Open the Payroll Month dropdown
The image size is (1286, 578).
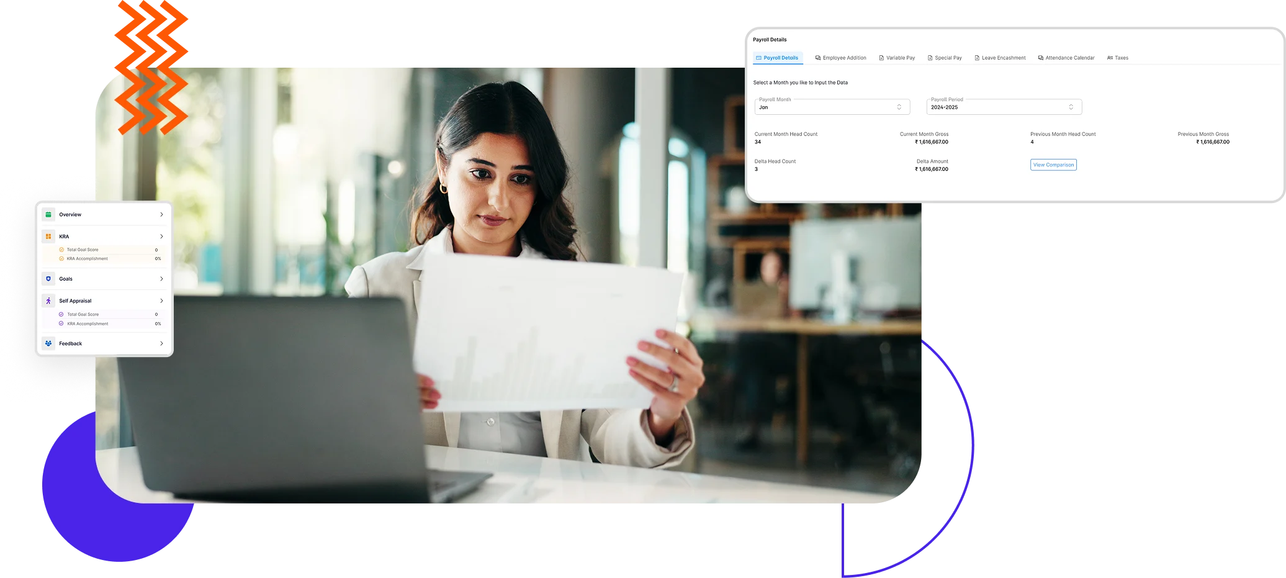point(832,107)
